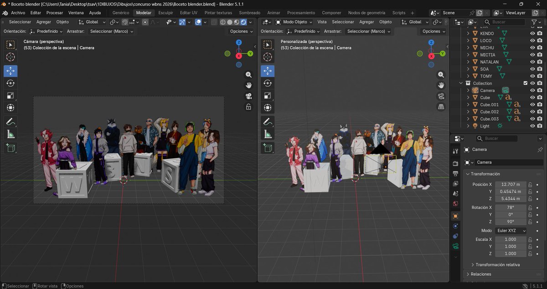Select the Rotate tool in right viewport
Viewport: 547px width, 289px height.
pyautogui.click(x=268, y=83)
